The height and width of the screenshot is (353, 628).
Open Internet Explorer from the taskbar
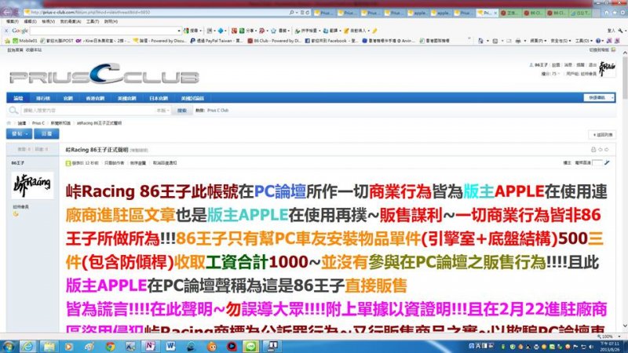[27, 346]
